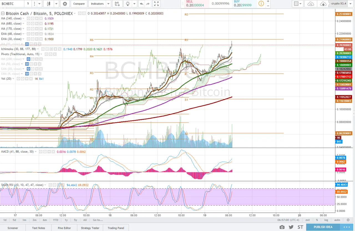Image resolution: width=355 pixels, height=231 pixels.
Task: Toggle auto scale mode
Action: [x=337, y=220]
